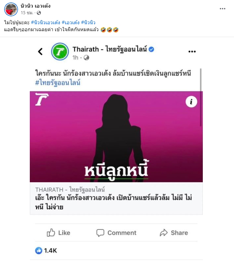Click the blue verified badge on Thairath
This screenshot has width=234, height=262.
pos(151,49)
